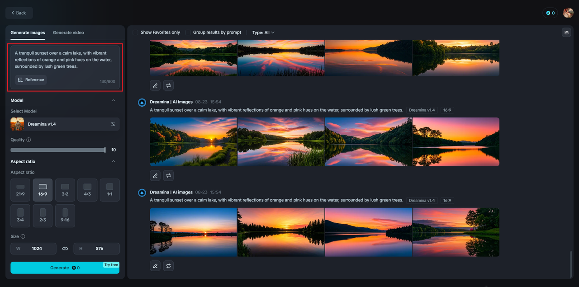The height and width of the screenshot is (287, 579).
Task: Open fourth thumbnail in middle result row
Action: tap(456, 142)
